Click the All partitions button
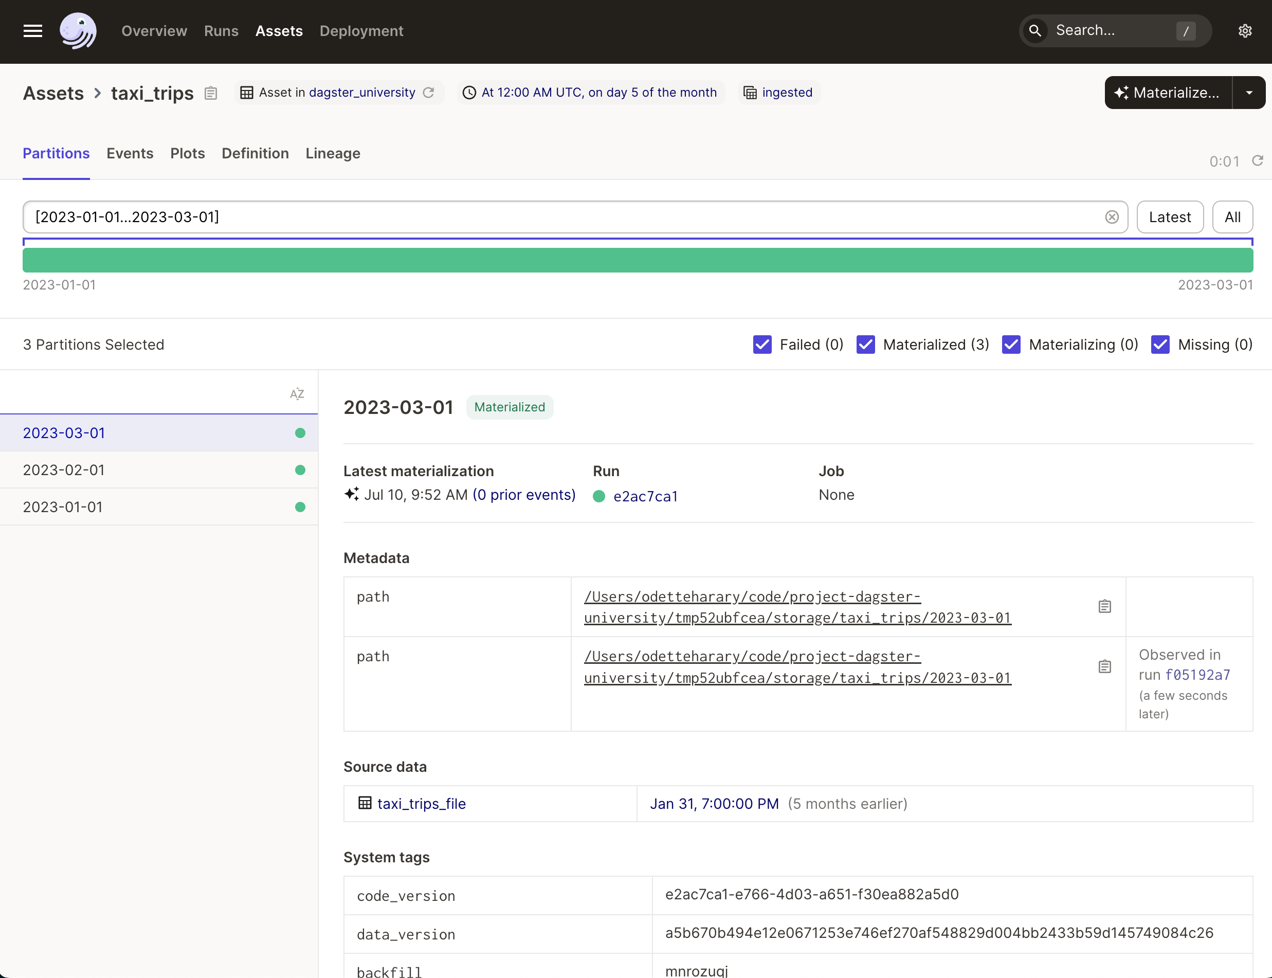The height and width of the screenshot is (978, 1272). click(x=1232, y=217)
